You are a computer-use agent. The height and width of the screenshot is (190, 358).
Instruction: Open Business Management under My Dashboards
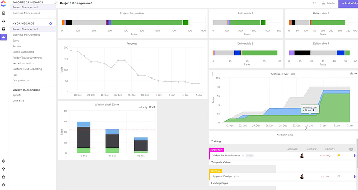point(26,35)
